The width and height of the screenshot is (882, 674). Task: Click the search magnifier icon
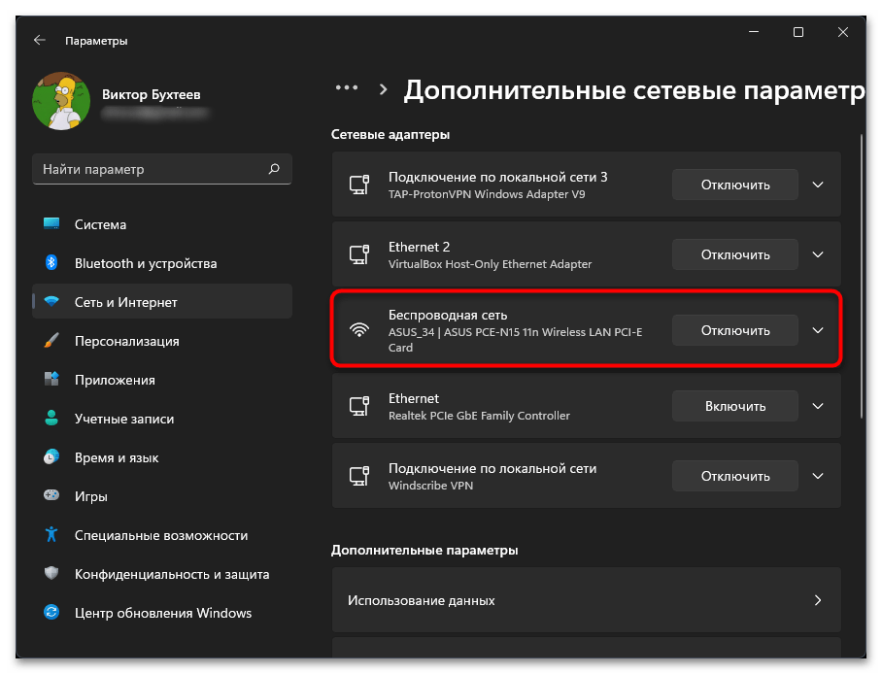pyautogui.click(x=274, y=169)
